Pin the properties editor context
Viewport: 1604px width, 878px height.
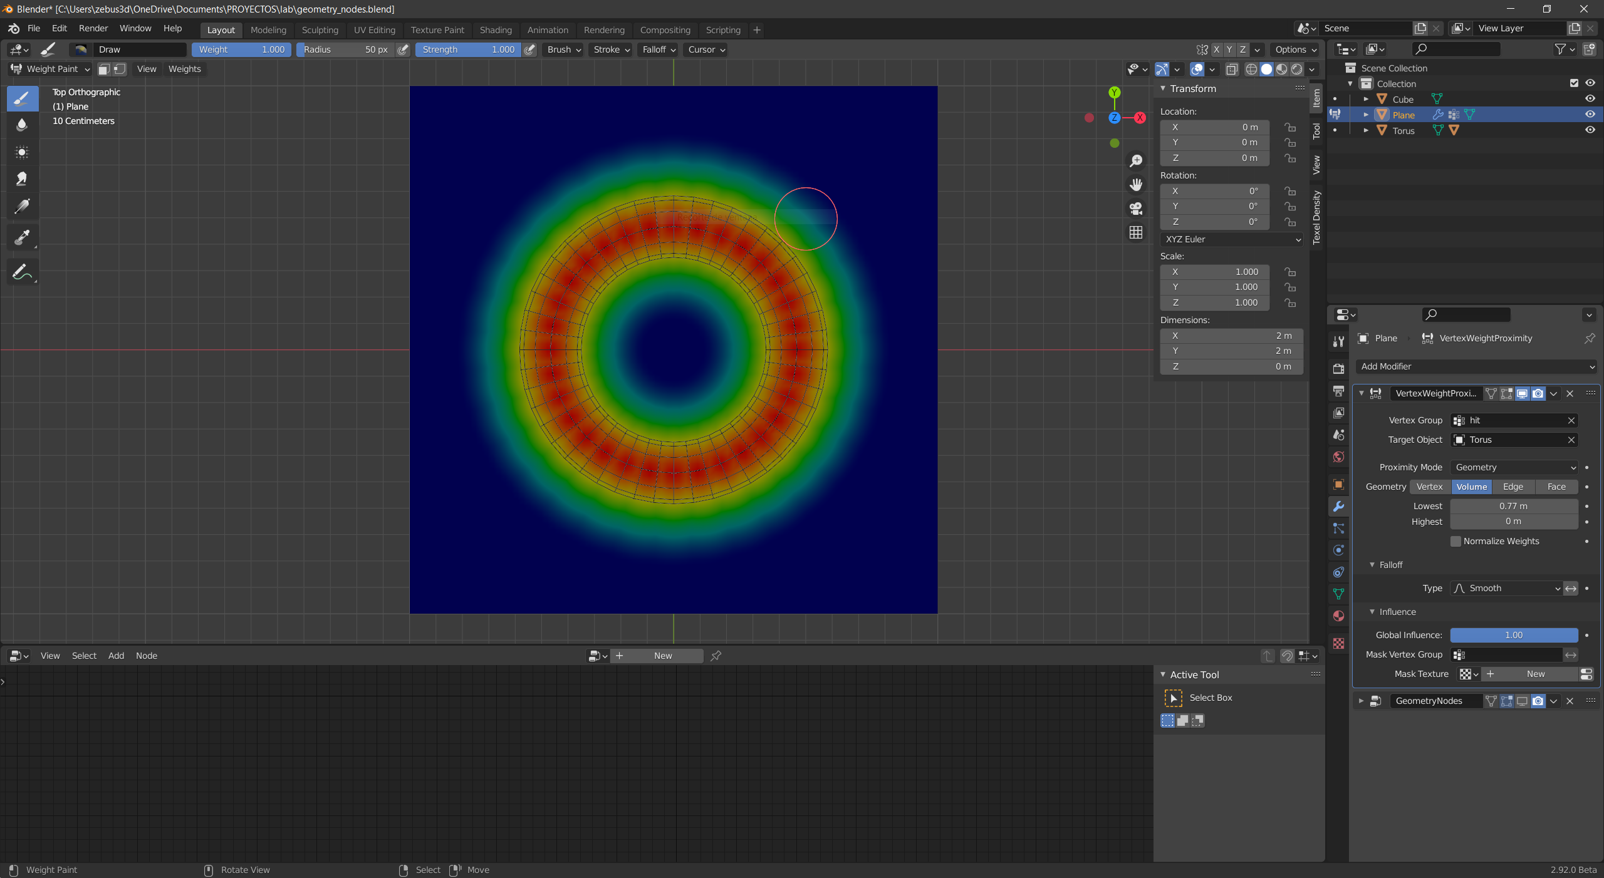coord(1590,338)
